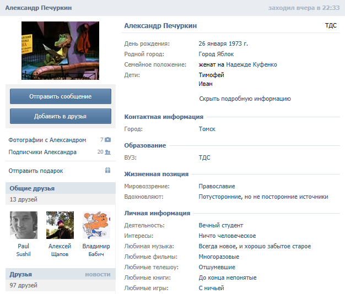Click worldview 'Православие' link
The image size is (345, 294).
point(217,186)
